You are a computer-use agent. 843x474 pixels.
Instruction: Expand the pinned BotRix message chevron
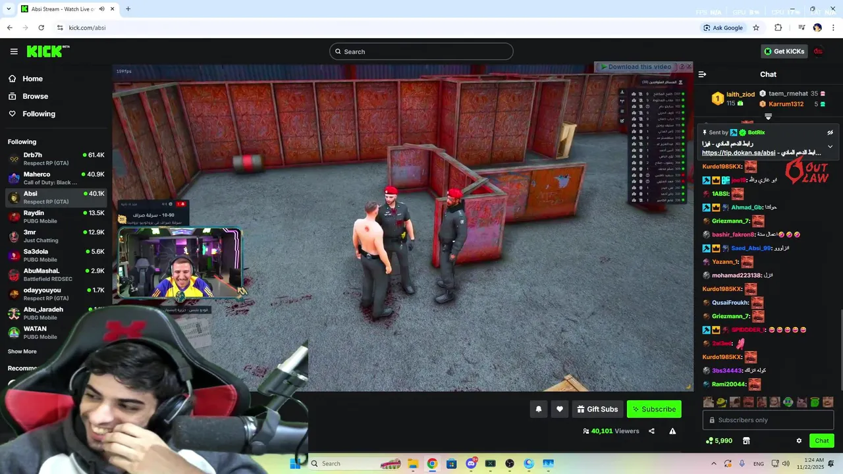[830, 146]
